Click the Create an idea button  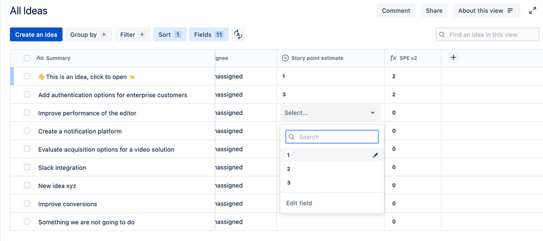click(36, 35)
